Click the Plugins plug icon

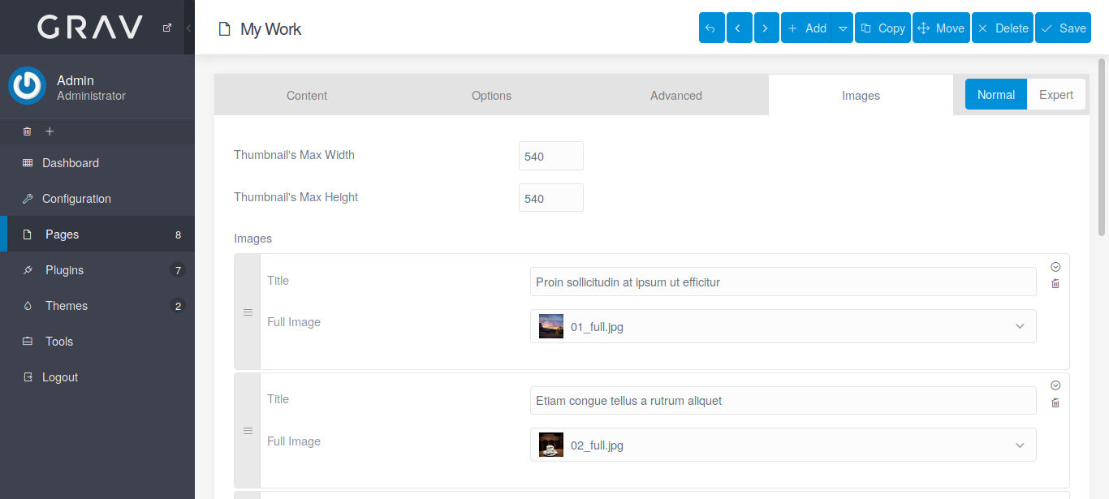pyautogui.click(x=28, y=270)
